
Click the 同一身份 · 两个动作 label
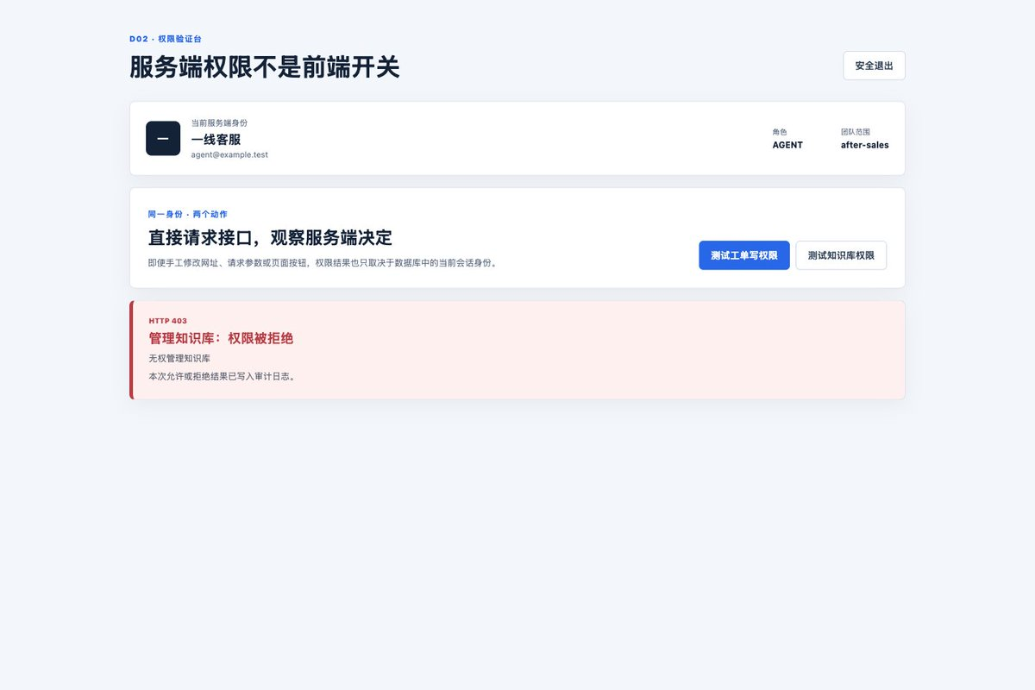(187, 214)
